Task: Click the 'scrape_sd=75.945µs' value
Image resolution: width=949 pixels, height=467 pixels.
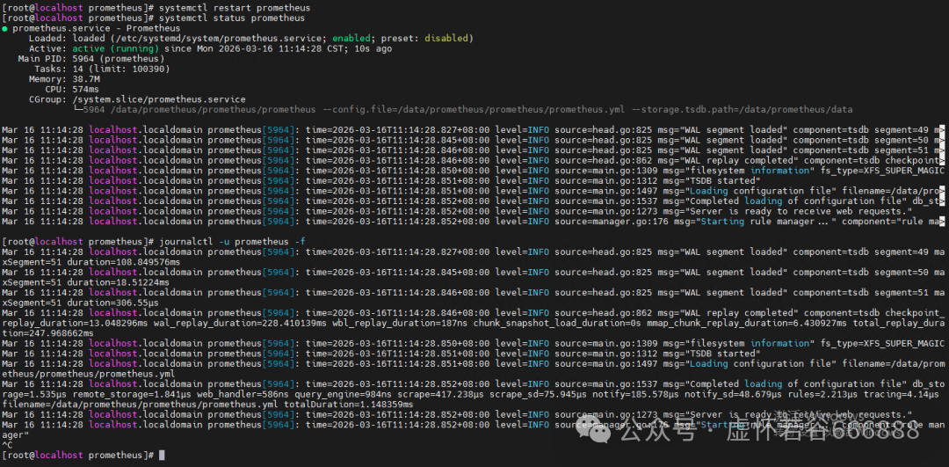Action: (538, 394)
